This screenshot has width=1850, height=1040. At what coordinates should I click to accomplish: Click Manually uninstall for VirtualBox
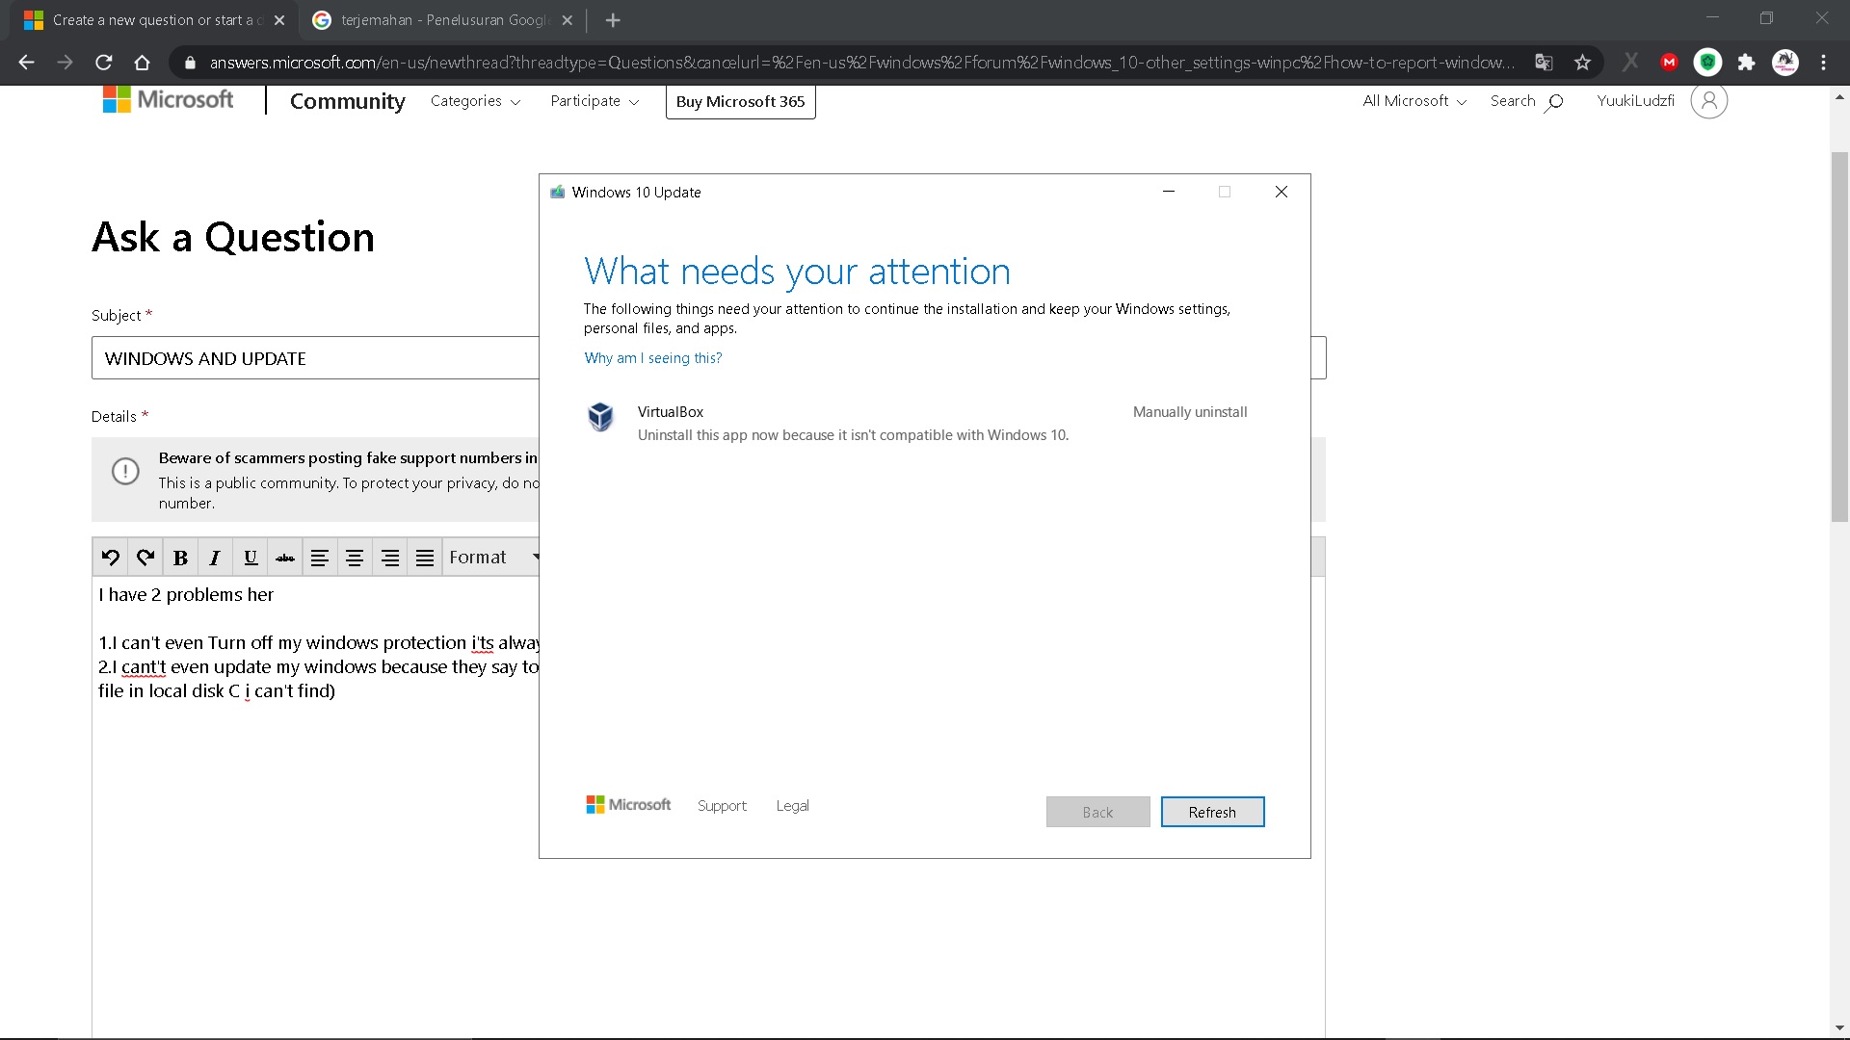click(x=1190, y=412)
